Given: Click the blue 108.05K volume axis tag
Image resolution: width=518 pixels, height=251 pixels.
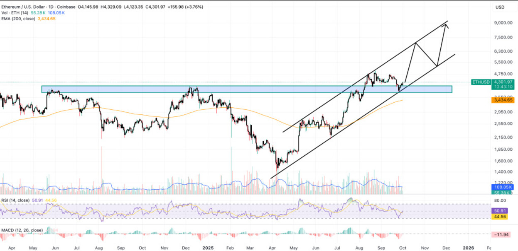Looking at the screenshot, I should pyautogui.click(x=503, y=188).
